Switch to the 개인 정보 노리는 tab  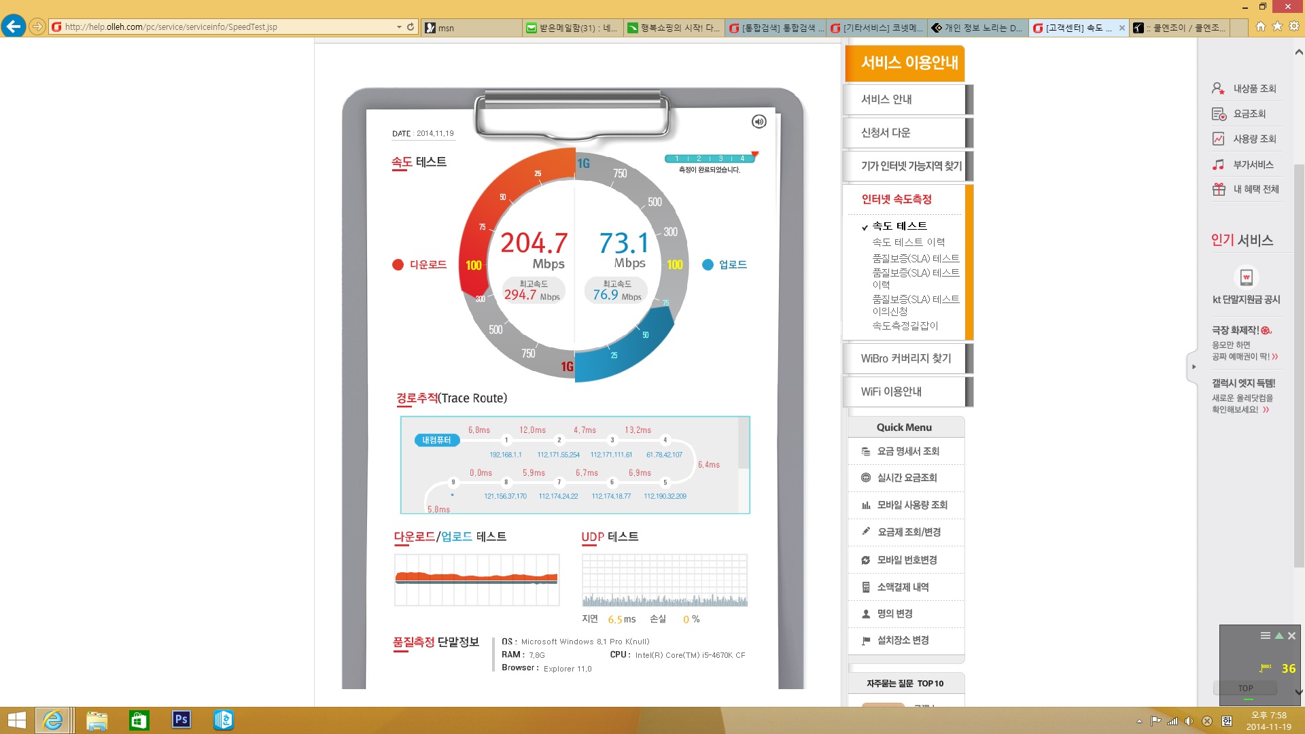(977, 28)
